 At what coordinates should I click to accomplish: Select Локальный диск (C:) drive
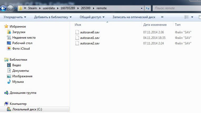[x=27, y=109]
